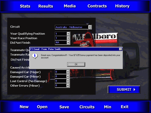Open the Stats tab
This screenshot has width=151, height=113.
tap(25, 6)
